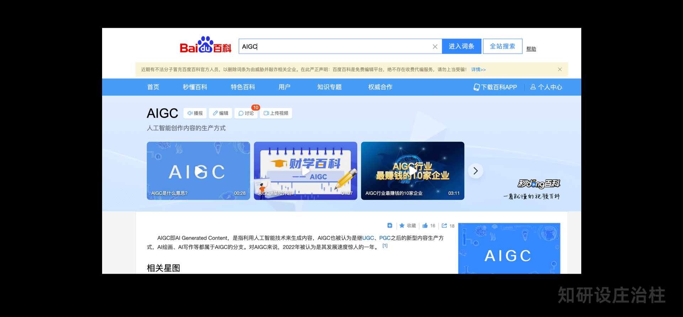Open the 特色百科 nav item

(x=243, y=87)
